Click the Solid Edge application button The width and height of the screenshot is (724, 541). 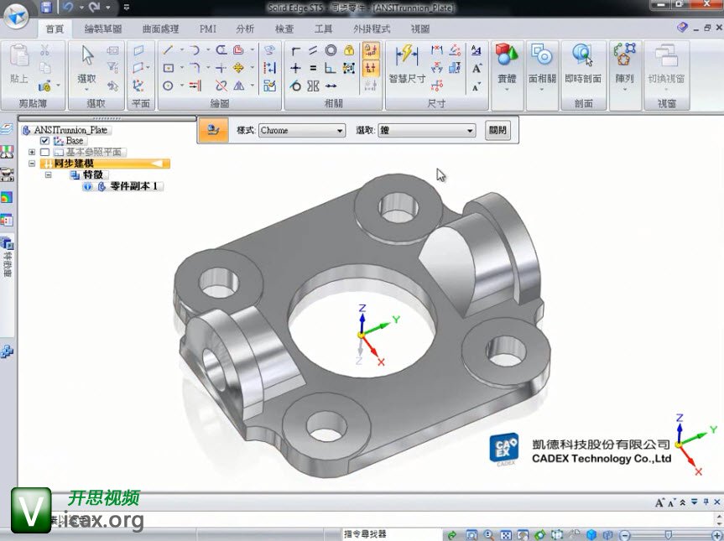(17, 13)
